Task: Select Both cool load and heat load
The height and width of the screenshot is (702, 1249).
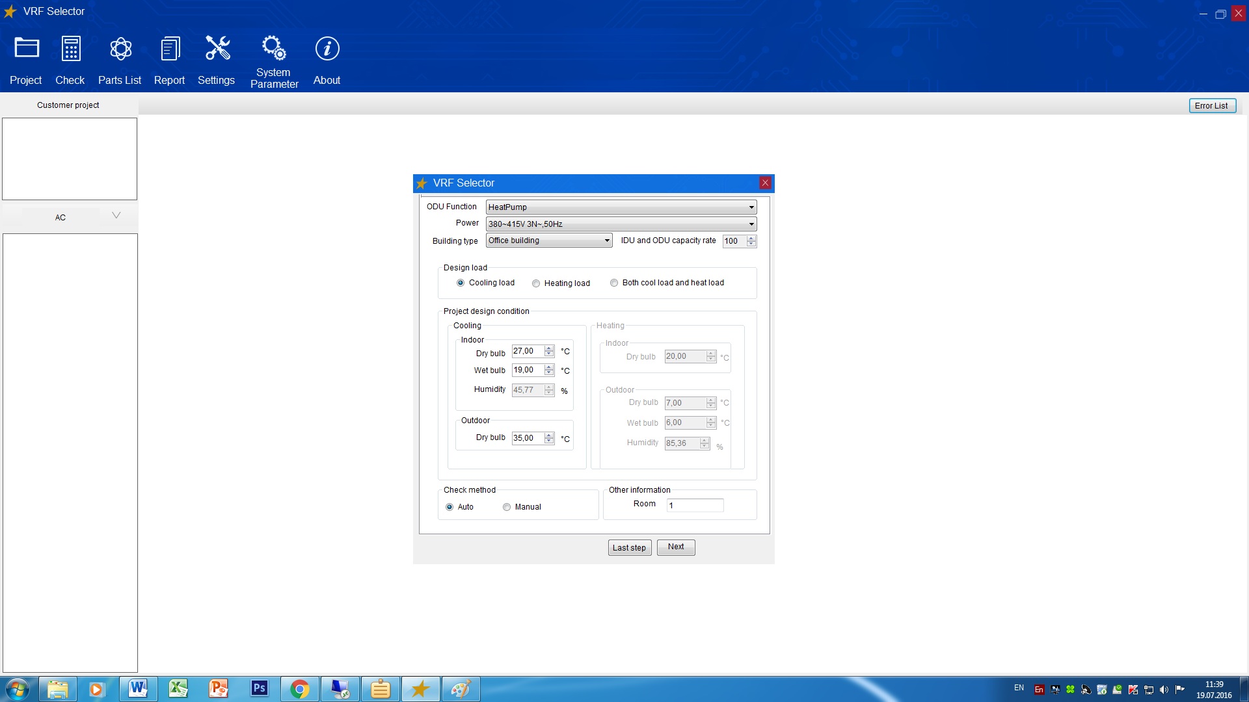Action: click(614, 283)
